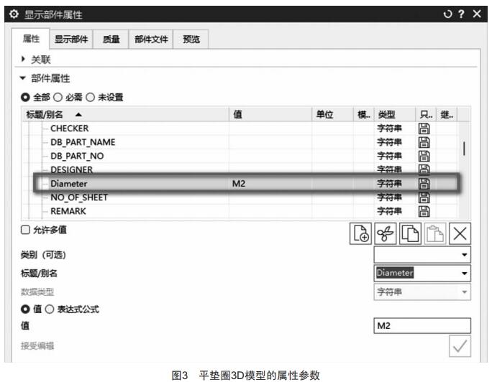Click the 字符串 type cell in CHECKER row
The image size is (492, 382).
click(395, 129)
